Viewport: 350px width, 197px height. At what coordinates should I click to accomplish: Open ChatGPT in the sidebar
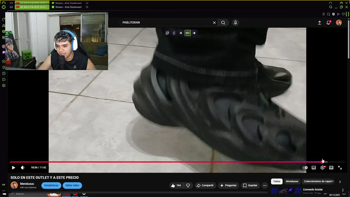(4, 46)
